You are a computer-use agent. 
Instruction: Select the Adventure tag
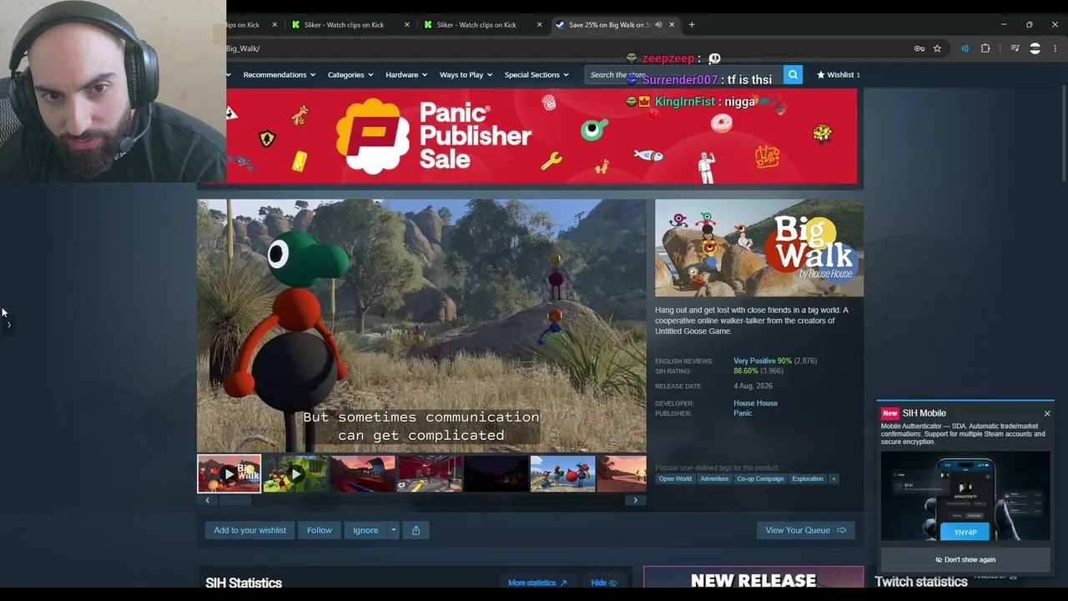click(x=714, y=479)
